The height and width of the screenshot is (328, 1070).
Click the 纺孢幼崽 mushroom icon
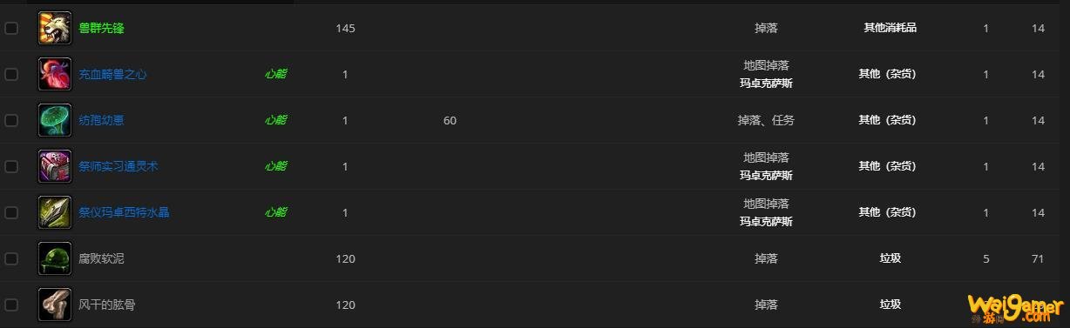pyautogui.click(x=55, y=120)
